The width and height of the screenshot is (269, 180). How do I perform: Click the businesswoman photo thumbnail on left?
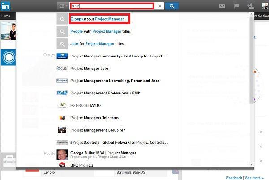9,31
